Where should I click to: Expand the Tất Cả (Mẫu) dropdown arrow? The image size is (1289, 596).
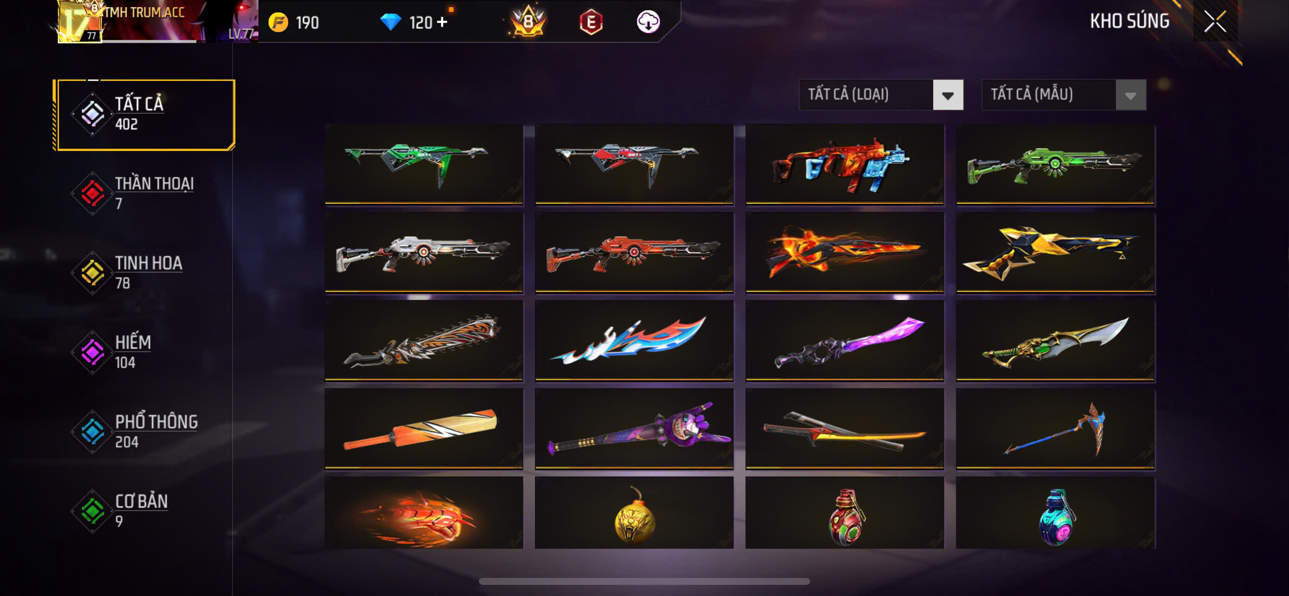click(1130, 95)
